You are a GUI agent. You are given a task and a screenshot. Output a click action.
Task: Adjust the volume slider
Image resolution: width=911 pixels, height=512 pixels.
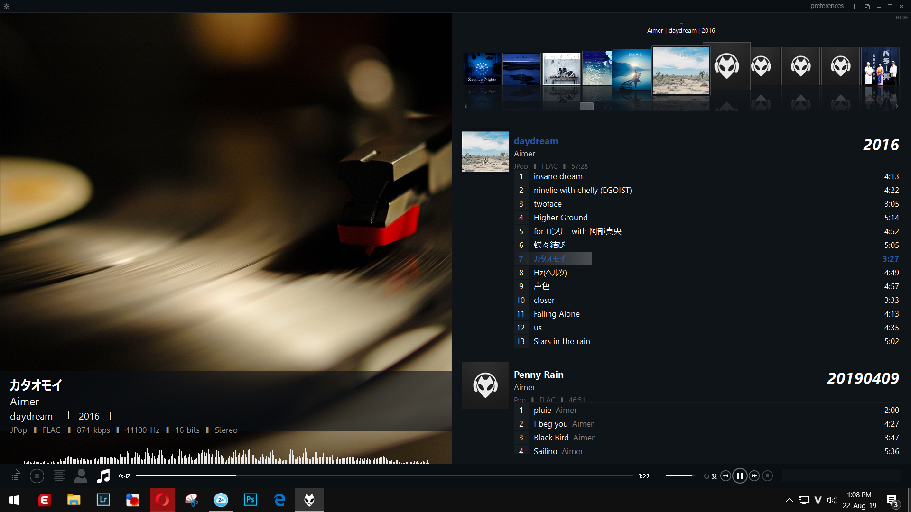679,476
